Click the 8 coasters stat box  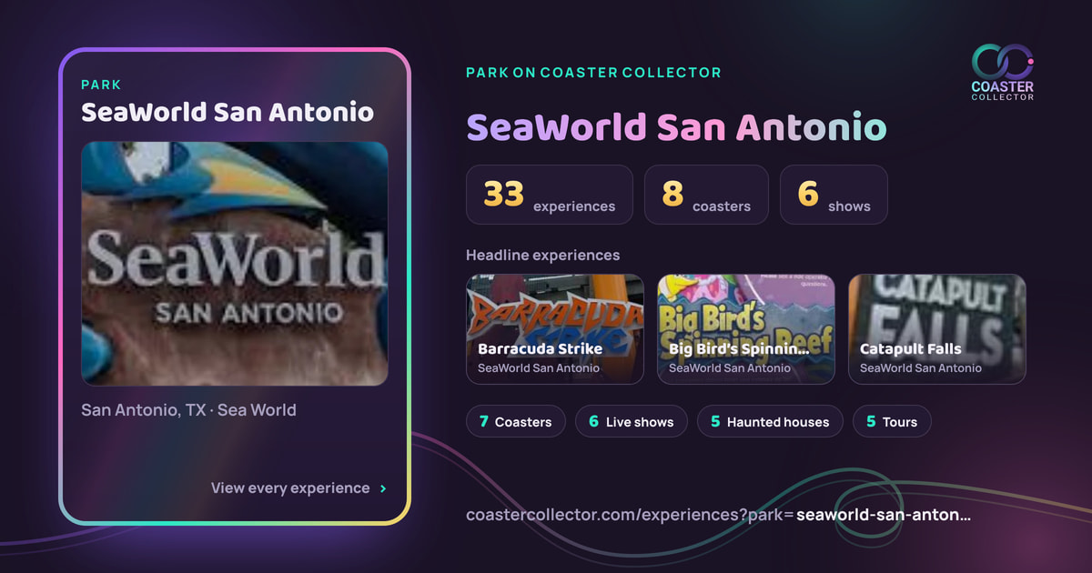706,195
